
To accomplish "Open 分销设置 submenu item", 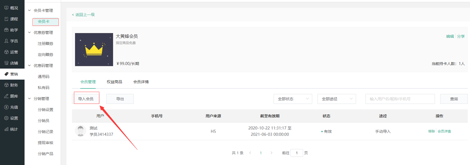I will pos(46,110).
